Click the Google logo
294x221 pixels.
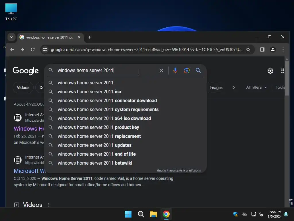pos(26,71)
